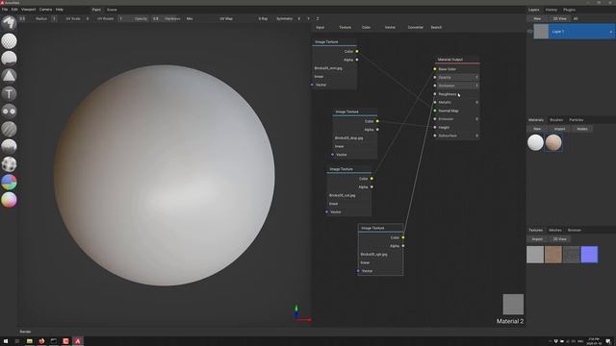Switch to the History tab
The height and width of the screenshot is (346, 616).
pos(552,10)
